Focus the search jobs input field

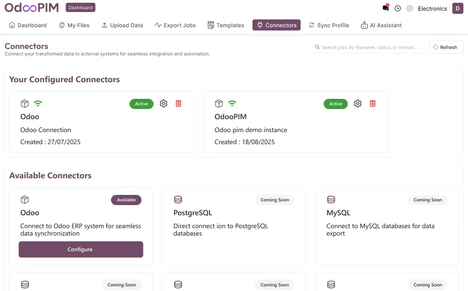coord(370,47)
